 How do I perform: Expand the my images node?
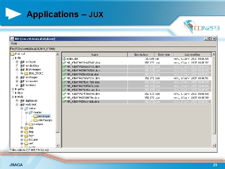[x=17, y=77]
